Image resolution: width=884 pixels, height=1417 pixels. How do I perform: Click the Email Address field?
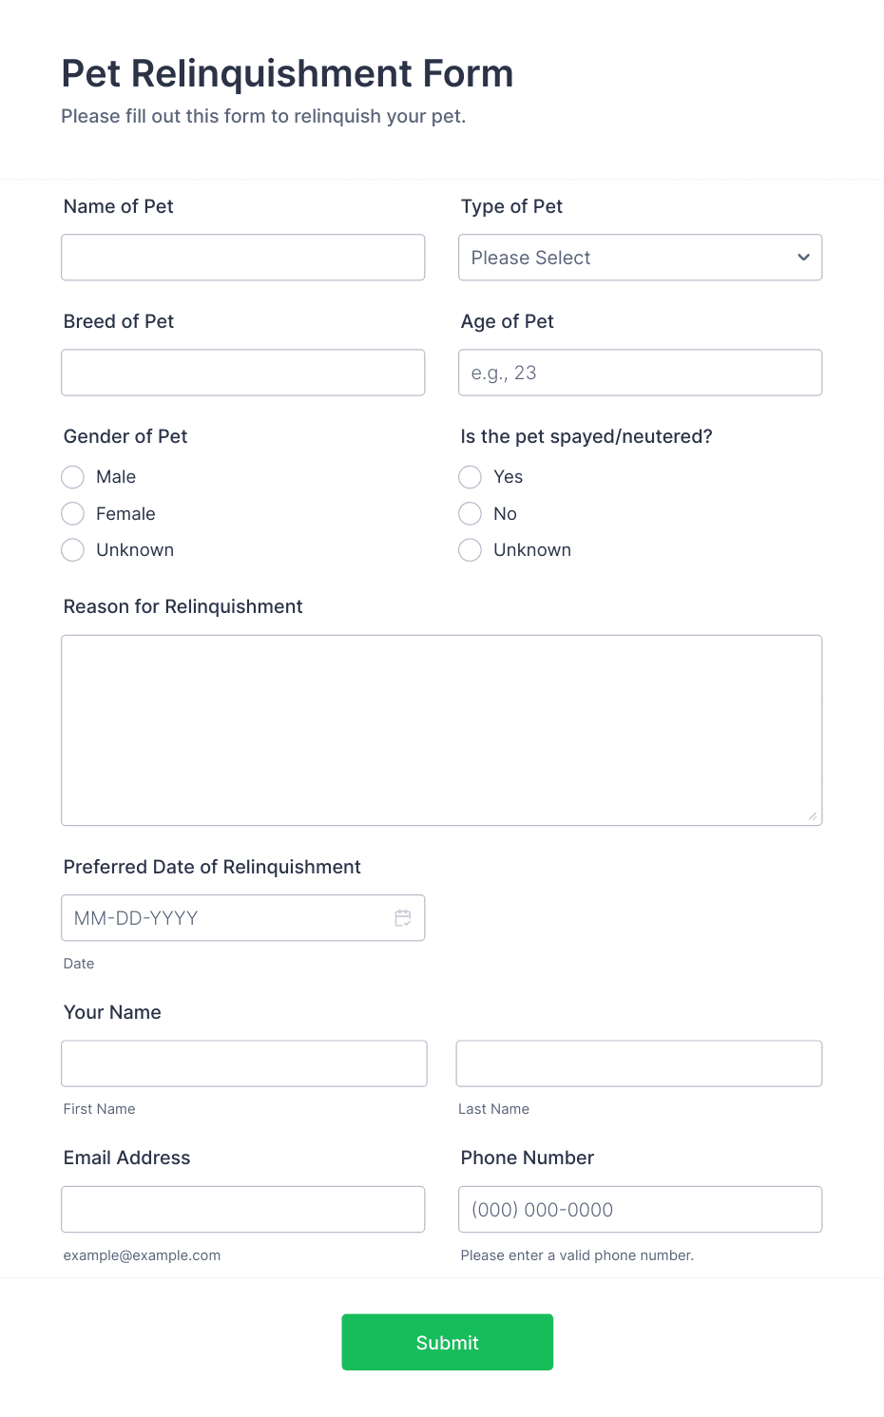click(x=242, y=1210)
